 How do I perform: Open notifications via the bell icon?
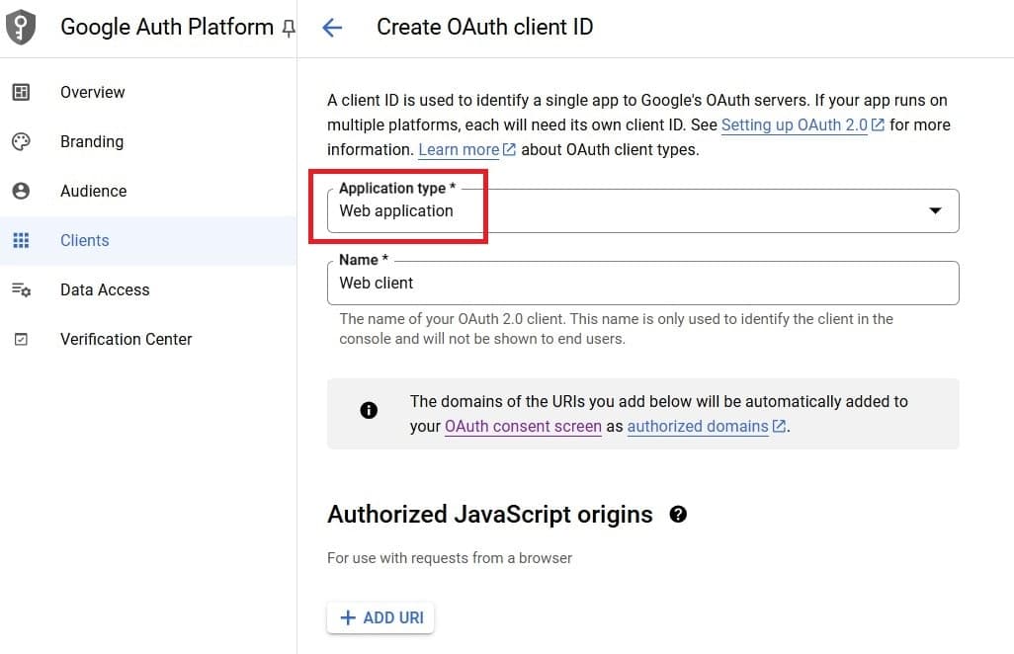(288, 28)
